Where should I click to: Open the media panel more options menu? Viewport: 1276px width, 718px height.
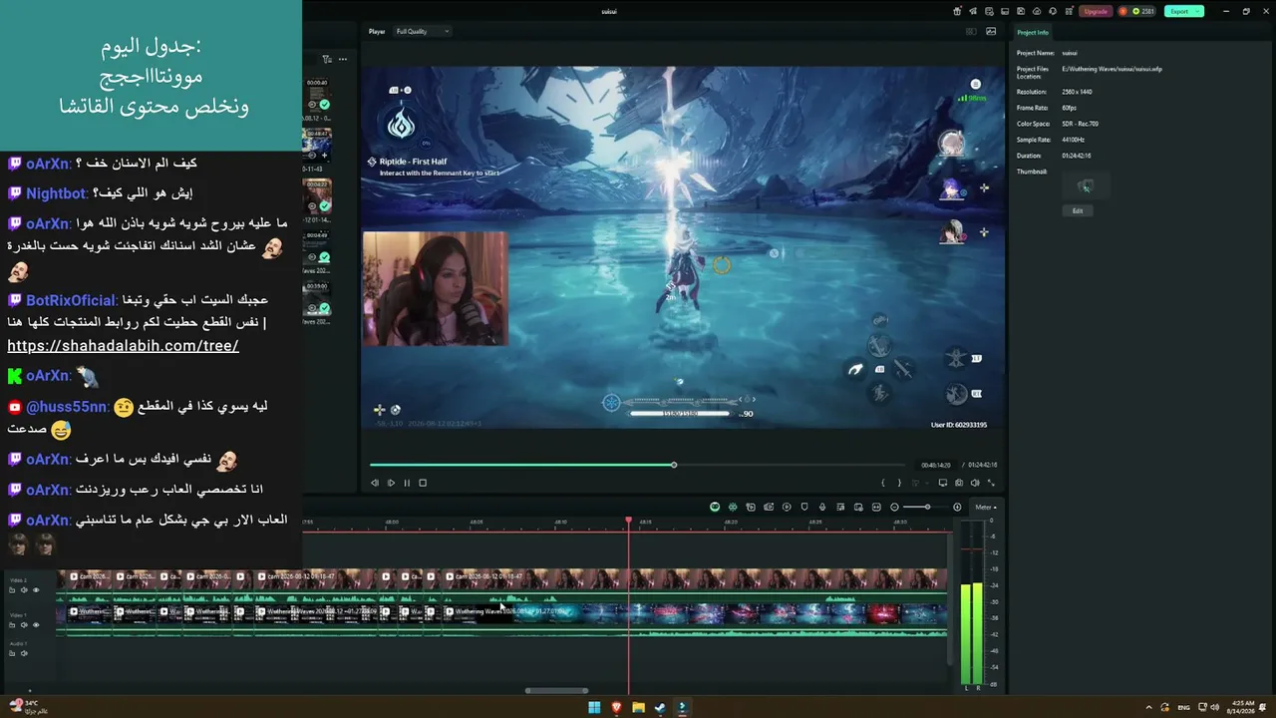coord(343,59)
